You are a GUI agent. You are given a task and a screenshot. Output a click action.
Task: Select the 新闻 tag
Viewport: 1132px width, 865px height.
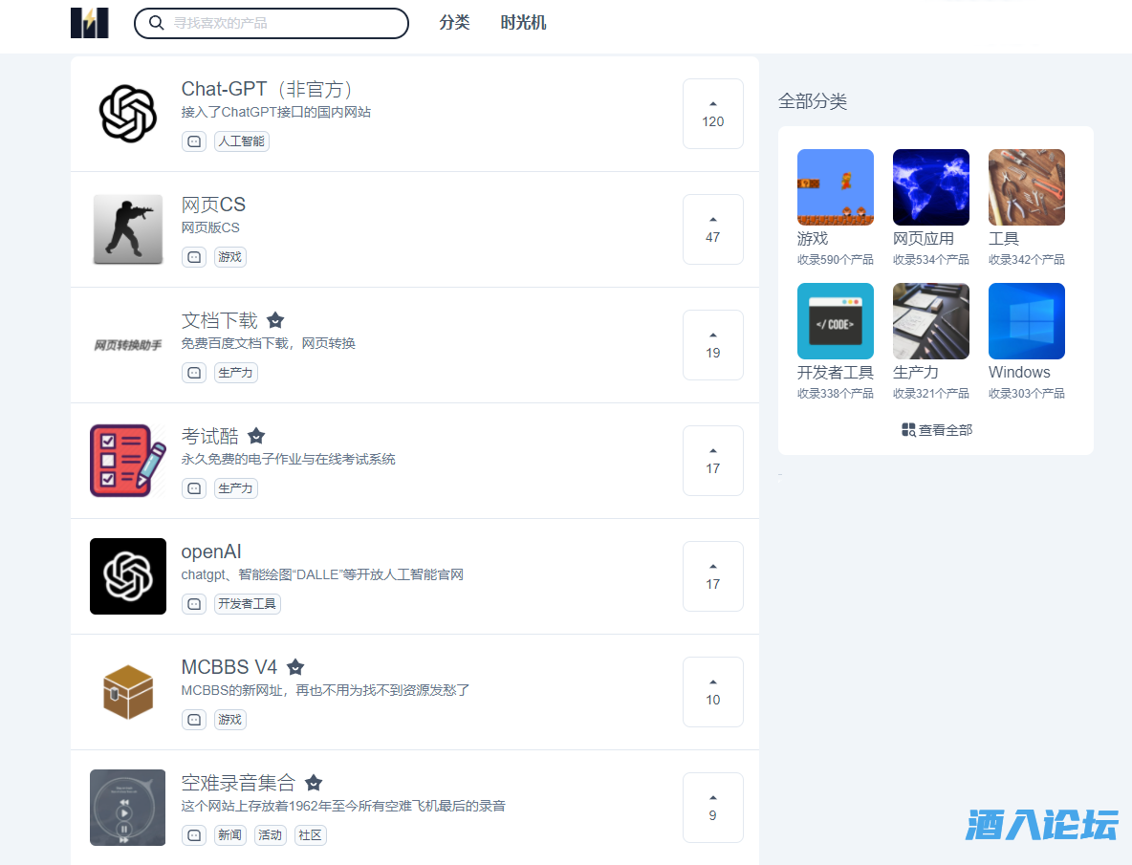coord(230,835)
